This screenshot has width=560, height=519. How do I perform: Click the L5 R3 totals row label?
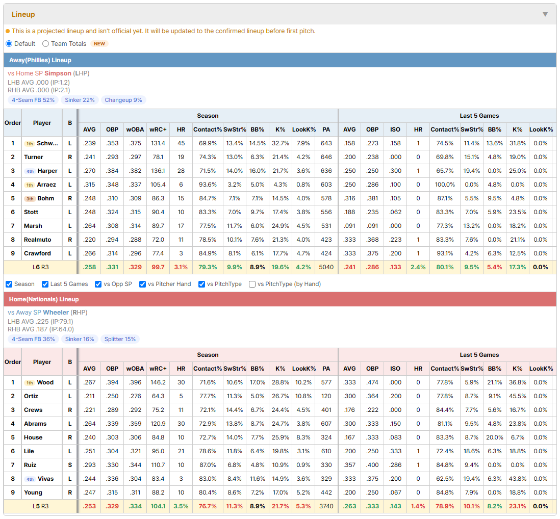(x=41, y=506)
